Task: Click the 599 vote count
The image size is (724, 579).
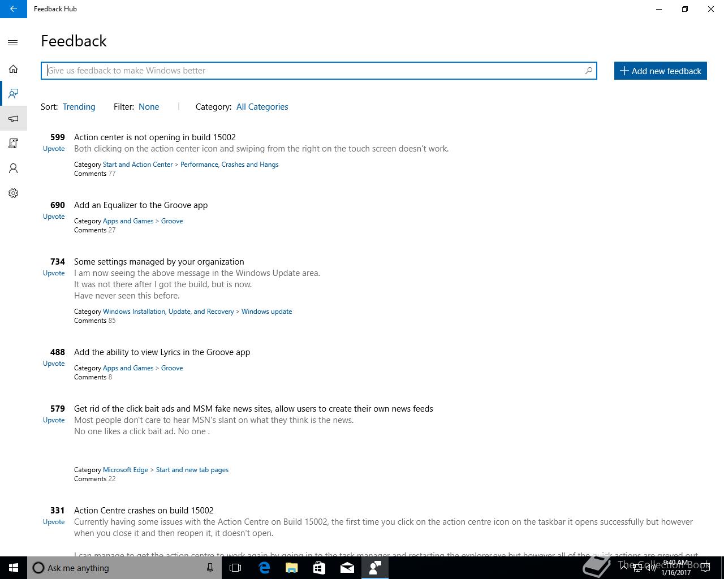Action: coord(58,137)
